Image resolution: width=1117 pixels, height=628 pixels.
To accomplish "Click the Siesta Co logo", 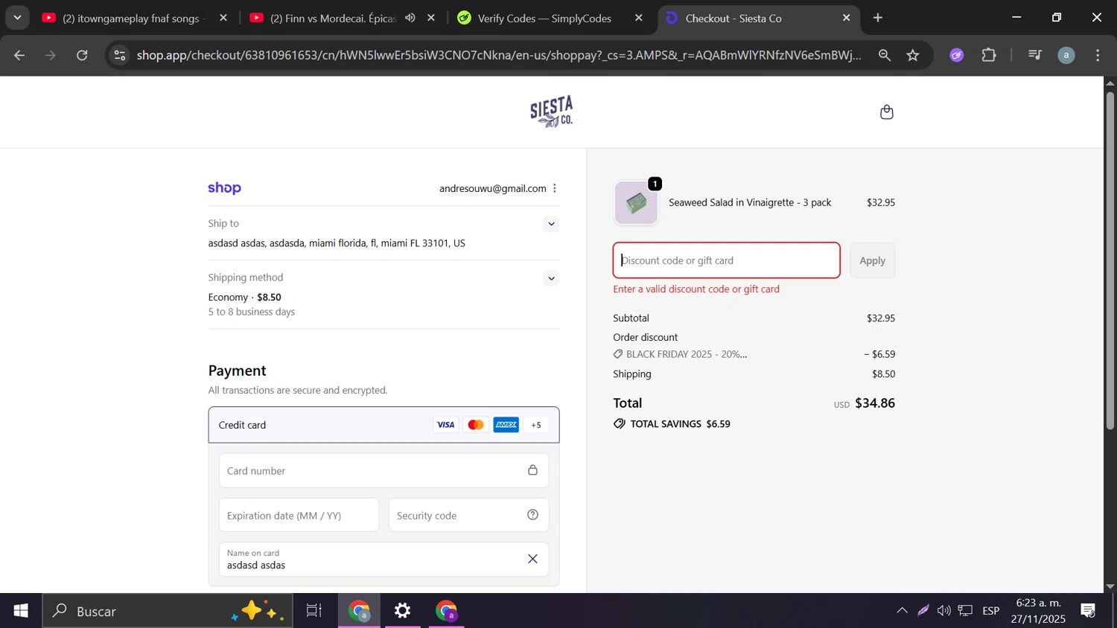I will click(552, 112).
